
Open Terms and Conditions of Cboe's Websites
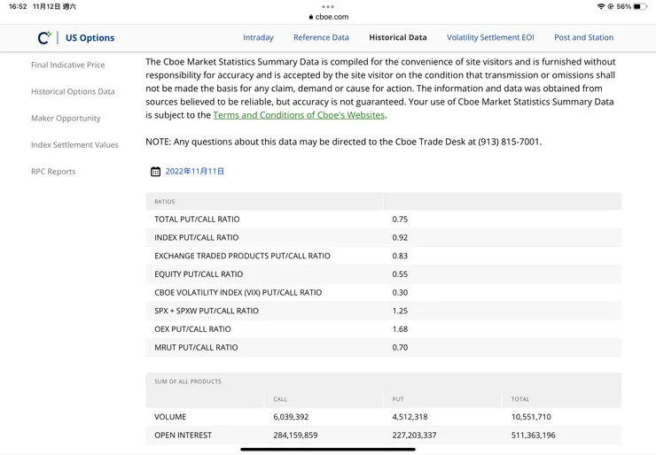click(x=299, y=115)
